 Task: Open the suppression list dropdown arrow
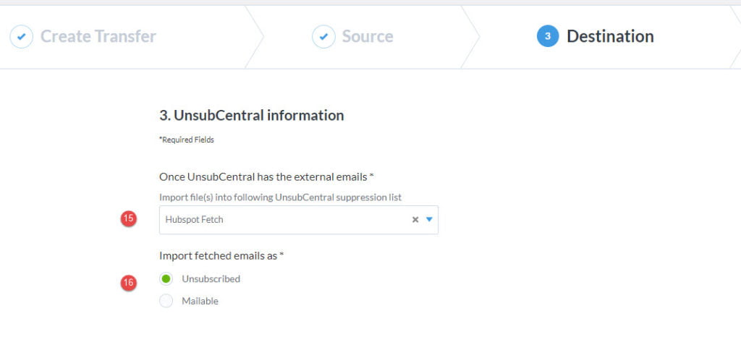pyautogui.click(x=429, y=220)
